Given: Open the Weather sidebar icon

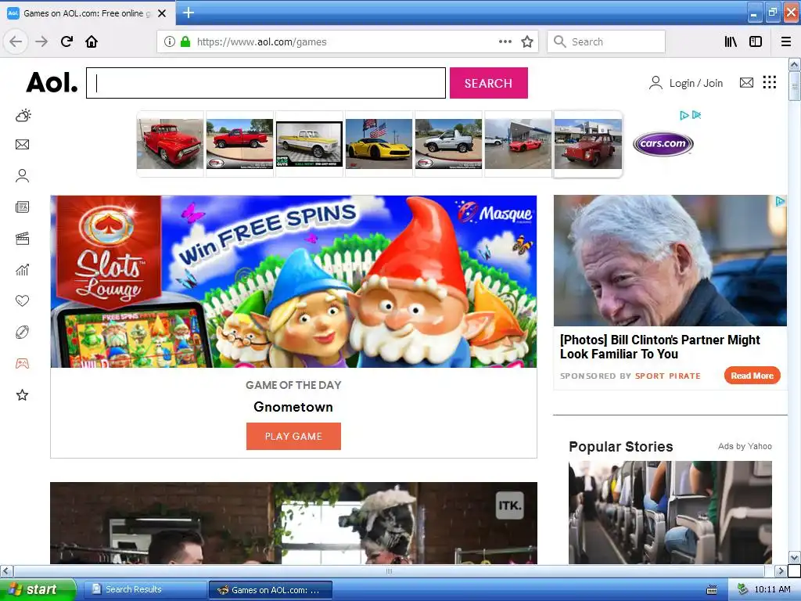Looking at the screenshot, I should point(23,116).
